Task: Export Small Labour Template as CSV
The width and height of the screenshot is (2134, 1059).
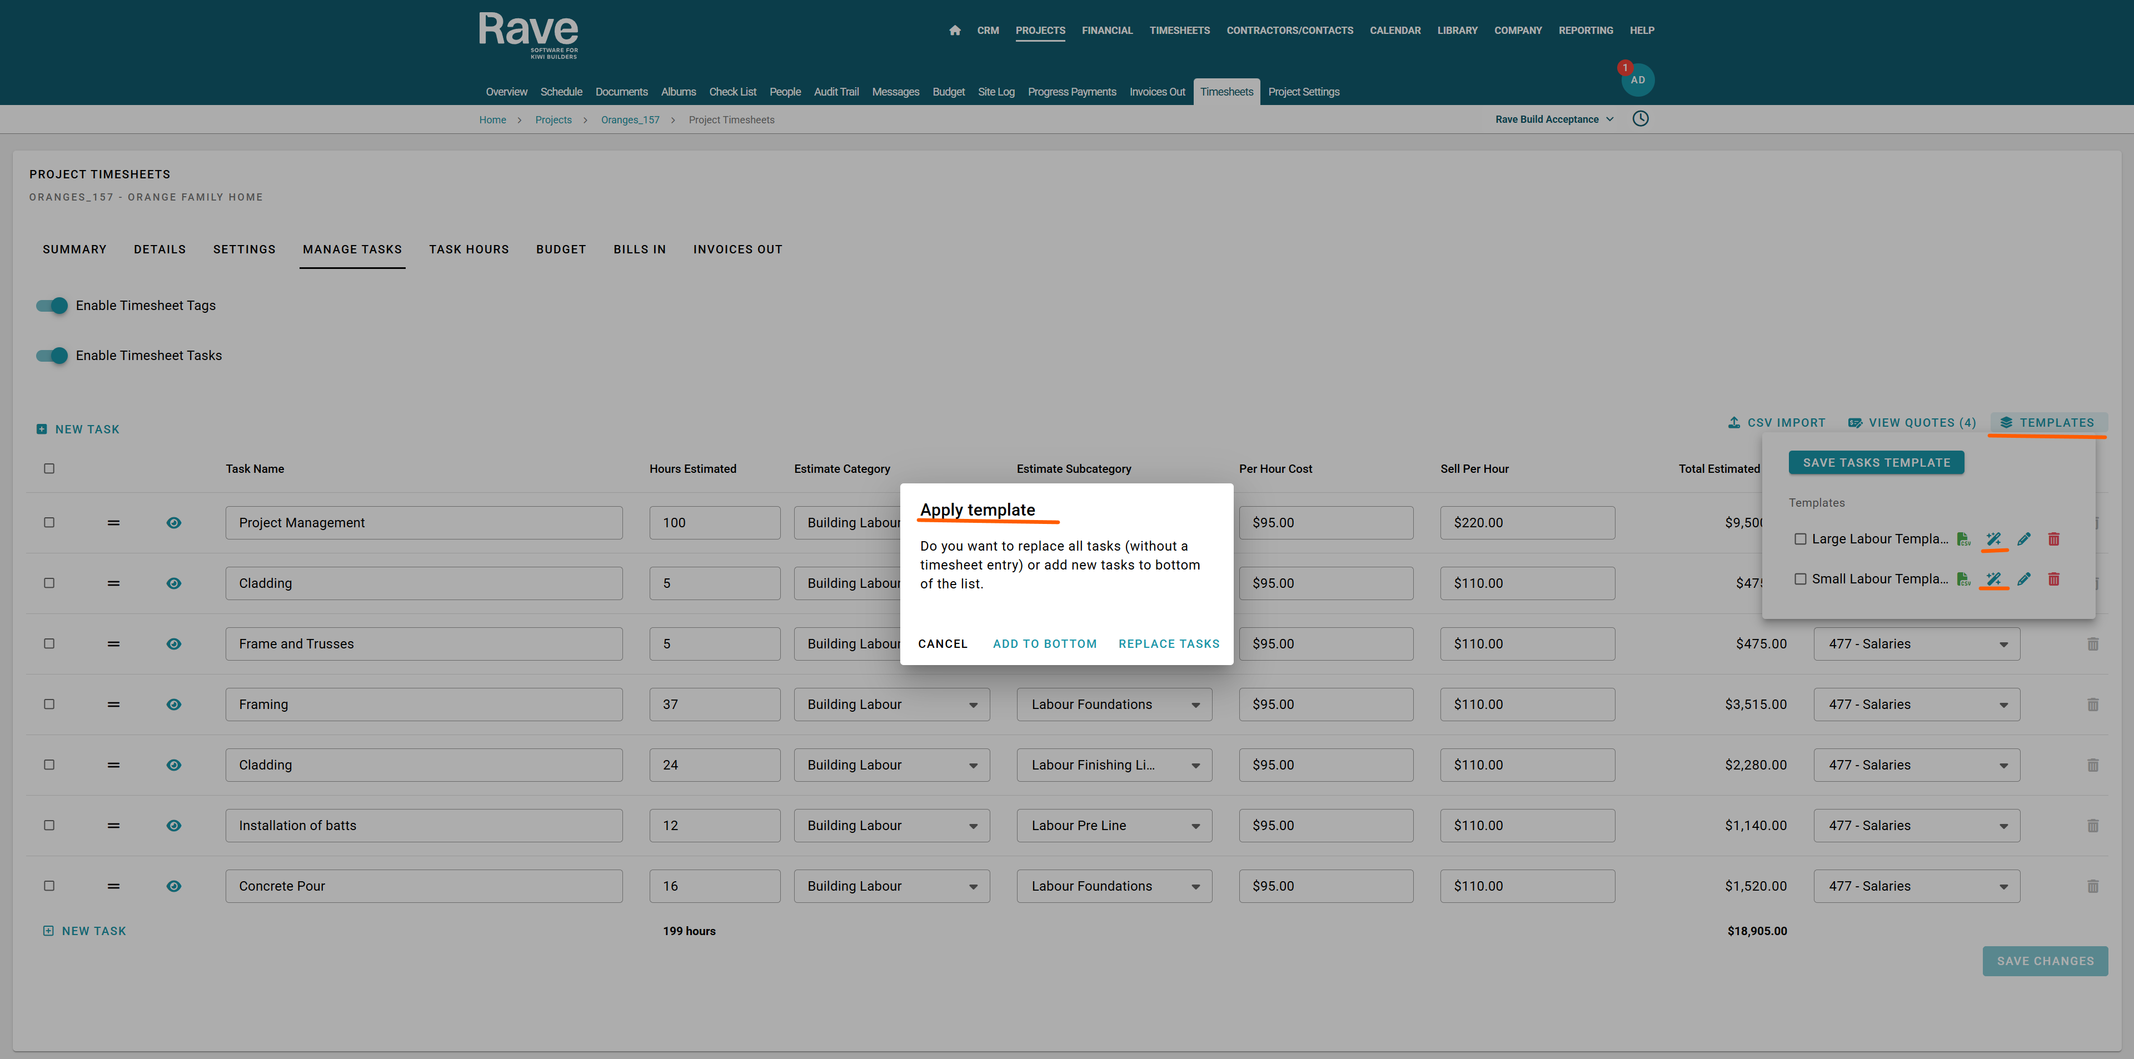Action: point(1963,580)
